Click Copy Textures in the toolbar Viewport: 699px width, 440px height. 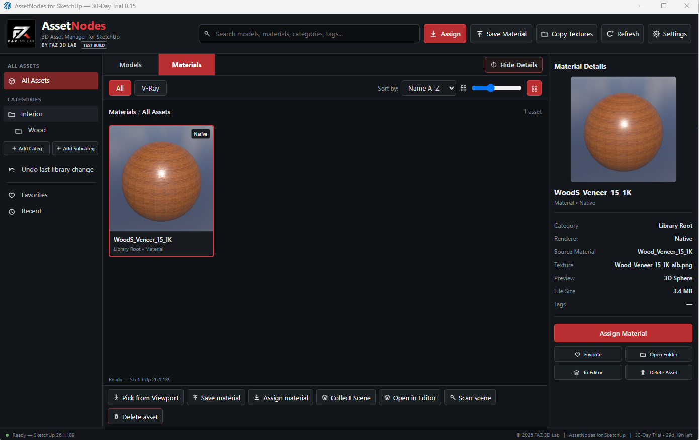pos(567,34)
